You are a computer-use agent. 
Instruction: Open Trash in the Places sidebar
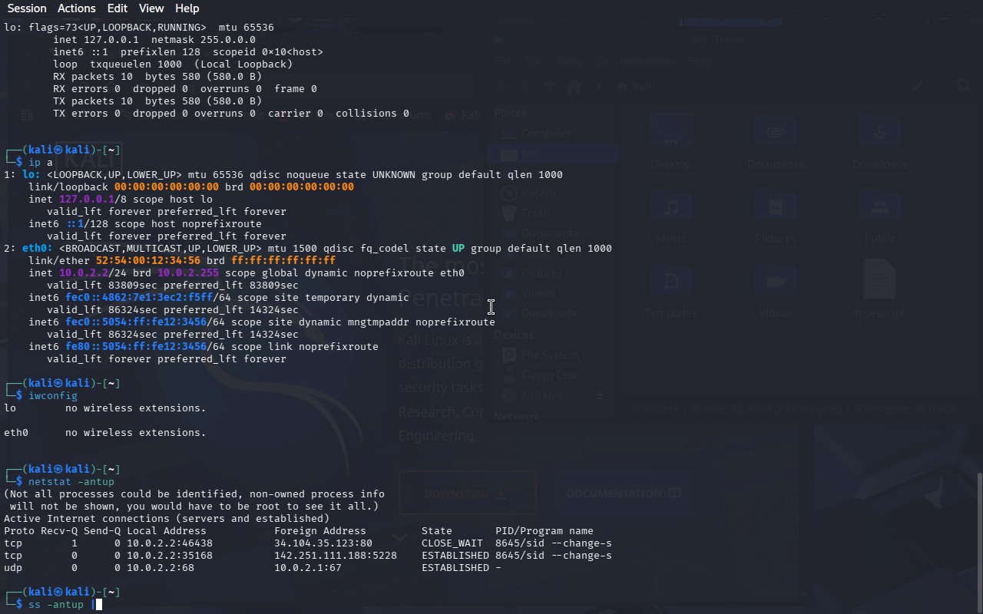point(536,213)
